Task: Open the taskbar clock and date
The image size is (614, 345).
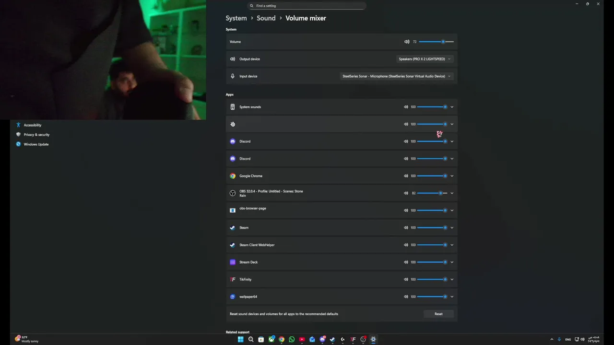Action: coord(594,339)
